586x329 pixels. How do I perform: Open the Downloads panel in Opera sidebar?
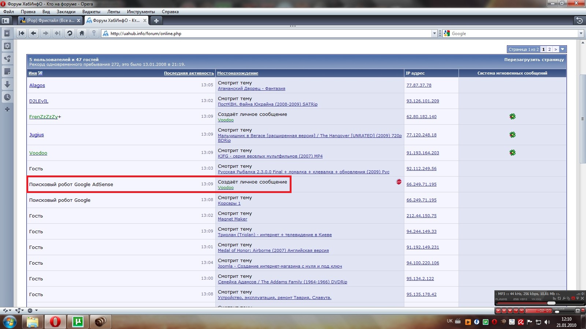click(7, 84)
